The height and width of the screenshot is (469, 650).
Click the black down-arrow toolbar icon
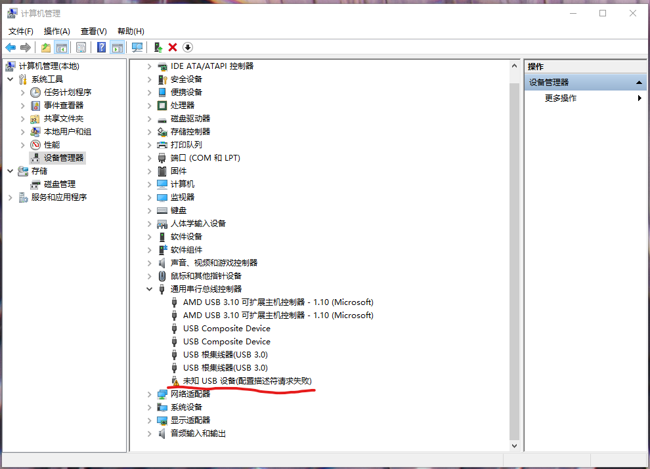[188, 47]
